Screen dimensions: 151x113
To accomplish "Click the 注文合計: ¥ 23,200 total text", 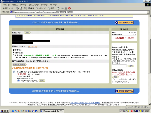I will tap(124, 38).
